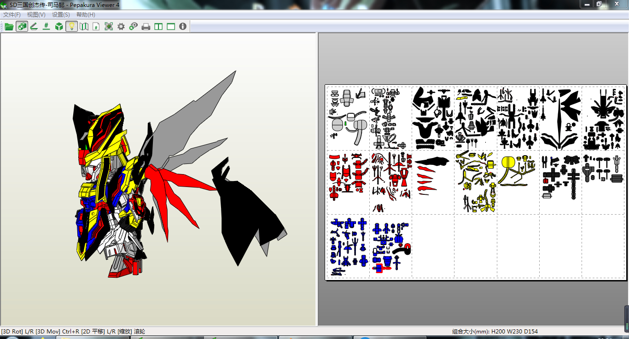This screenshot has width=629, height=339.
Task: Click the folded map toolbar icon
Action: [x=84, y=26]
